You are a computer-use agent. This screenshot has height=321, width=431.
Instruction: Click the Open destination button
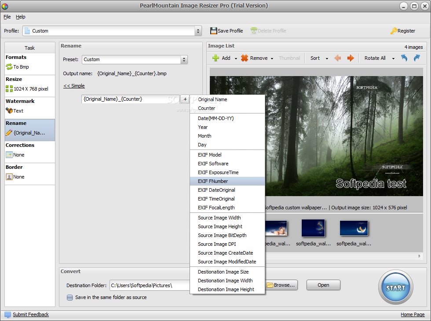(323, 285)
